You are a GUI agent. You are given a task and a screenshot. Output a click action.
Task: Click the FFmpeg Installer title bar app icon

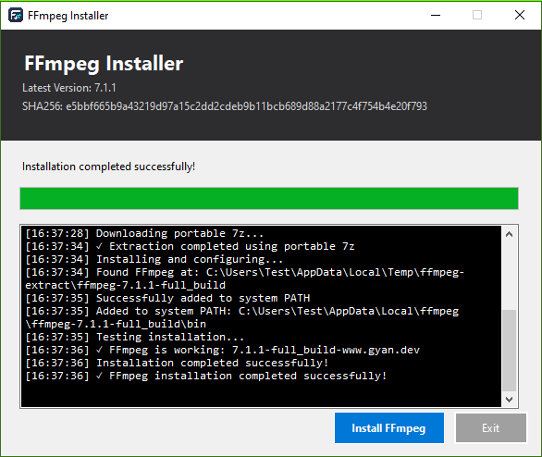point(16,15)
